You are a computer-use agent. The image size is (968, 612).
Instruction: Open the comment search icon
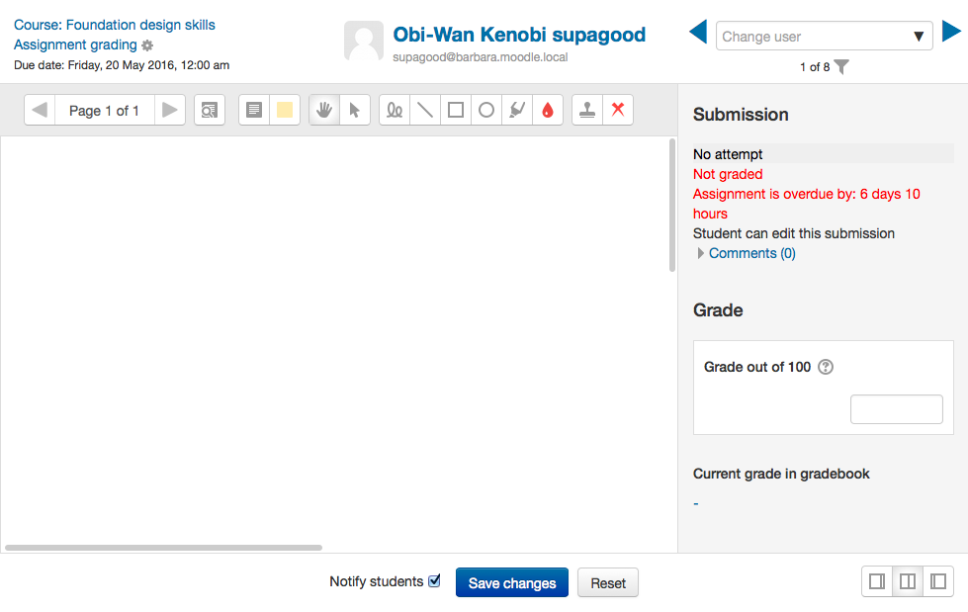click(x=210, y=111)
